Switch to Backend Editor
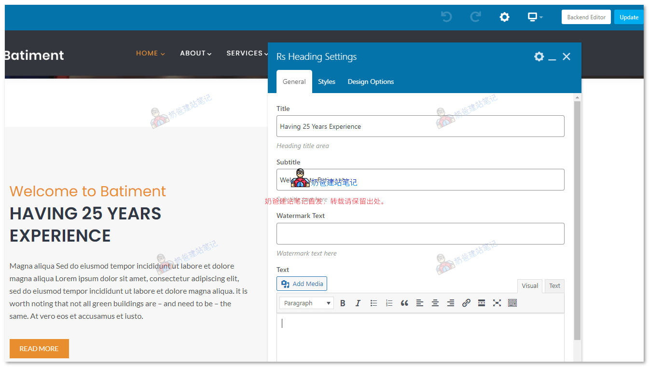Image resolution: width=649 pixels, height=367 pixels. click(x=586, y=17)
